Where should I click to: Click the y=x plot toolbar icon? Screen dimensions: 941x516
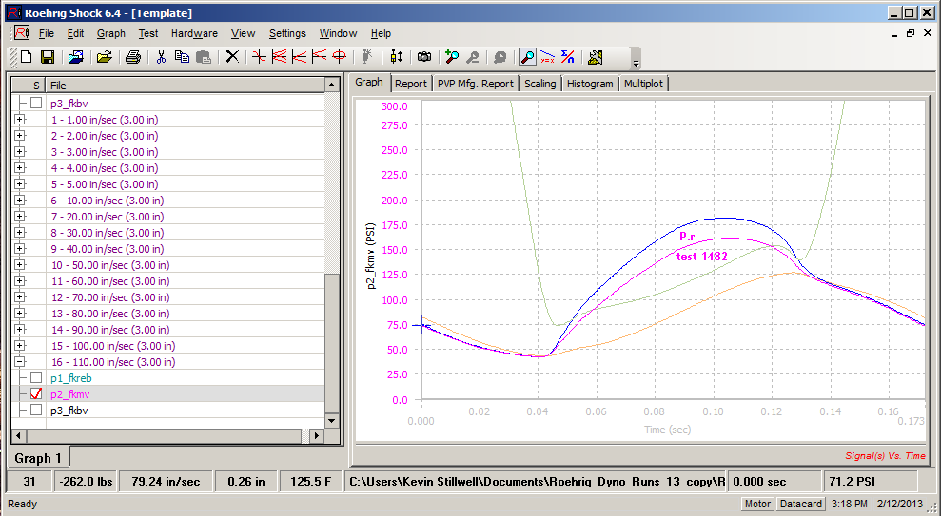click(x=547, y=57)
